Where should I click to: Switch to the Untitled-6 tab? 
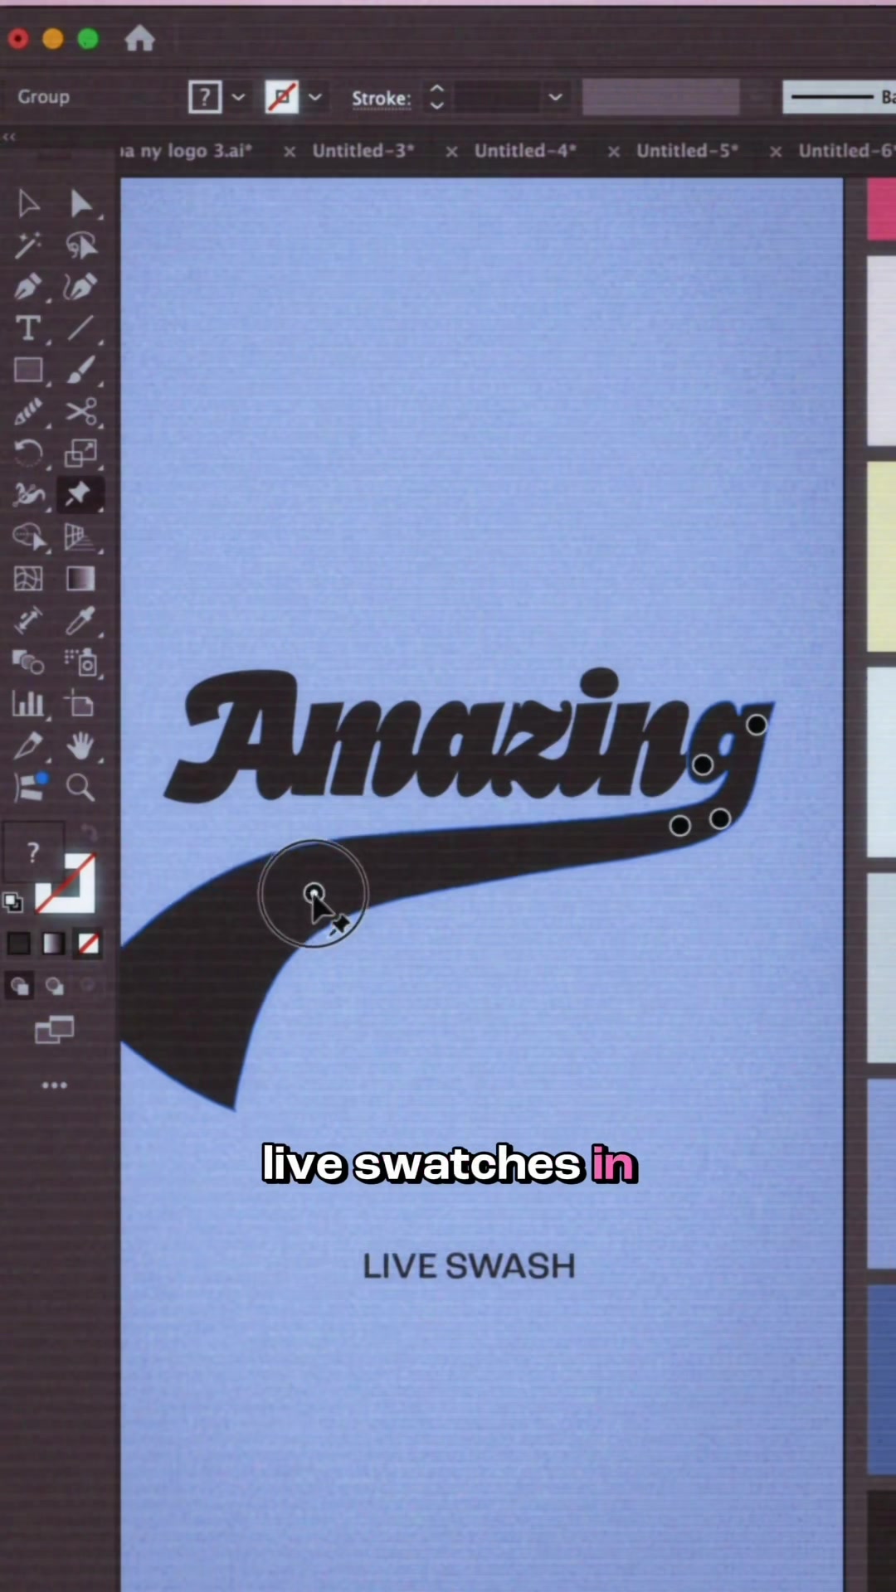click(846, 151)
